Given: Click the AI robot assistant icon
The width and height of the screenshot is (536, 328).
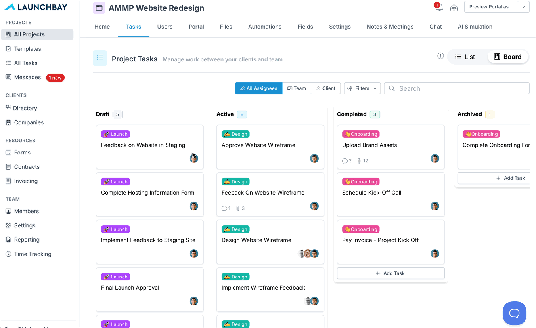Looking at the screenshot, I should 454,8.
